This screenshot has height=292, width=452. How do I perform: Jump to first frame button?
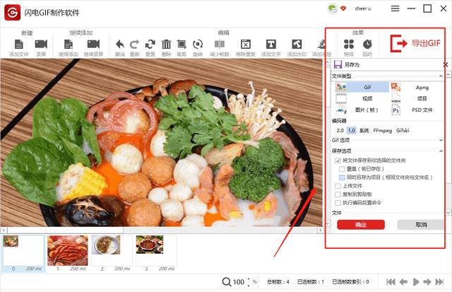(x=391, y=282)
